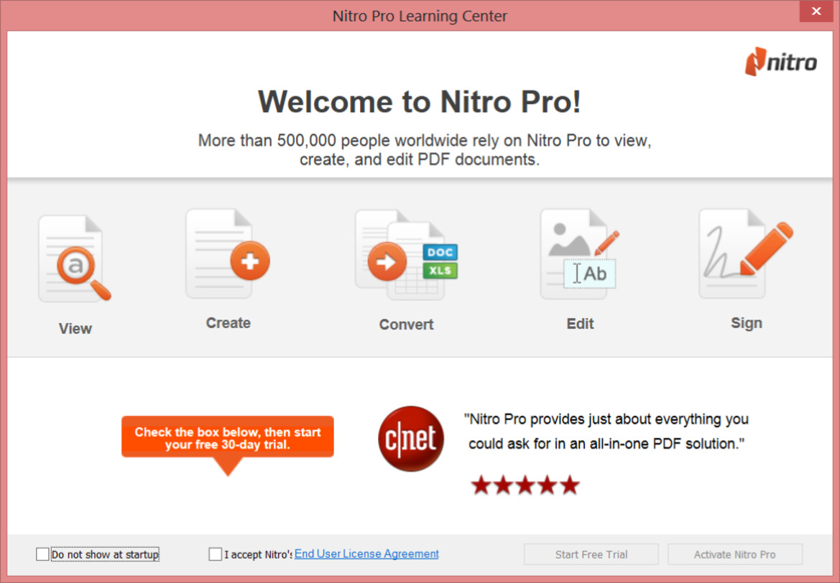The width and height of the screenshot is (840, 583).
Task: Click the five-star rating graphic
Action: coord(525,485)
